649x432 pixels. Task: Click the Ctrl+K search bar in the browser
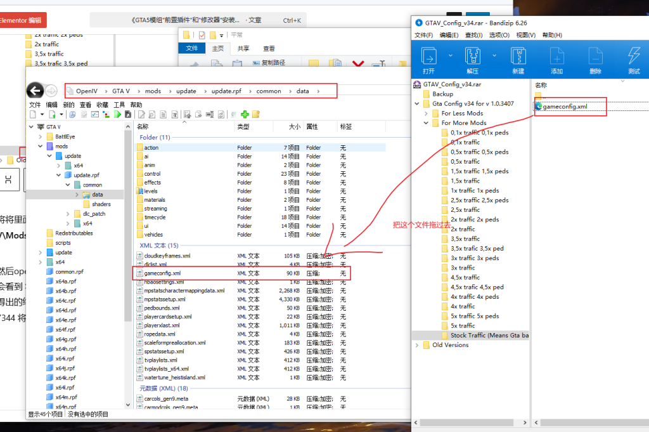tap(198, 20)
